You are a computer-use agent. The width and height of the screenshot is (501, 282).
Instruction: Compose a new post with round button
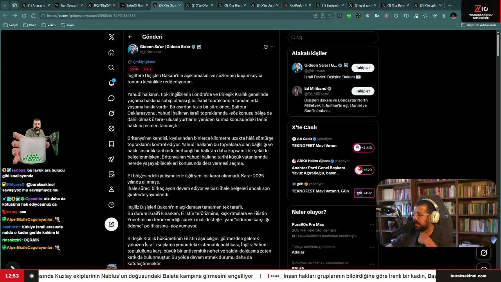point(112,224)
